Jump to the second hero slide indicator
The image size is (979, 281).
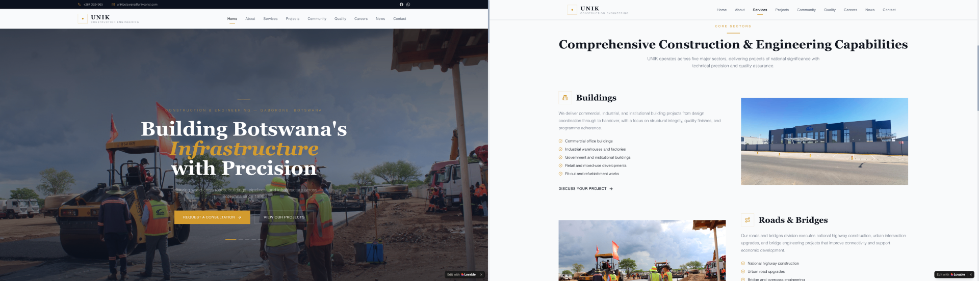click(241, 239)
